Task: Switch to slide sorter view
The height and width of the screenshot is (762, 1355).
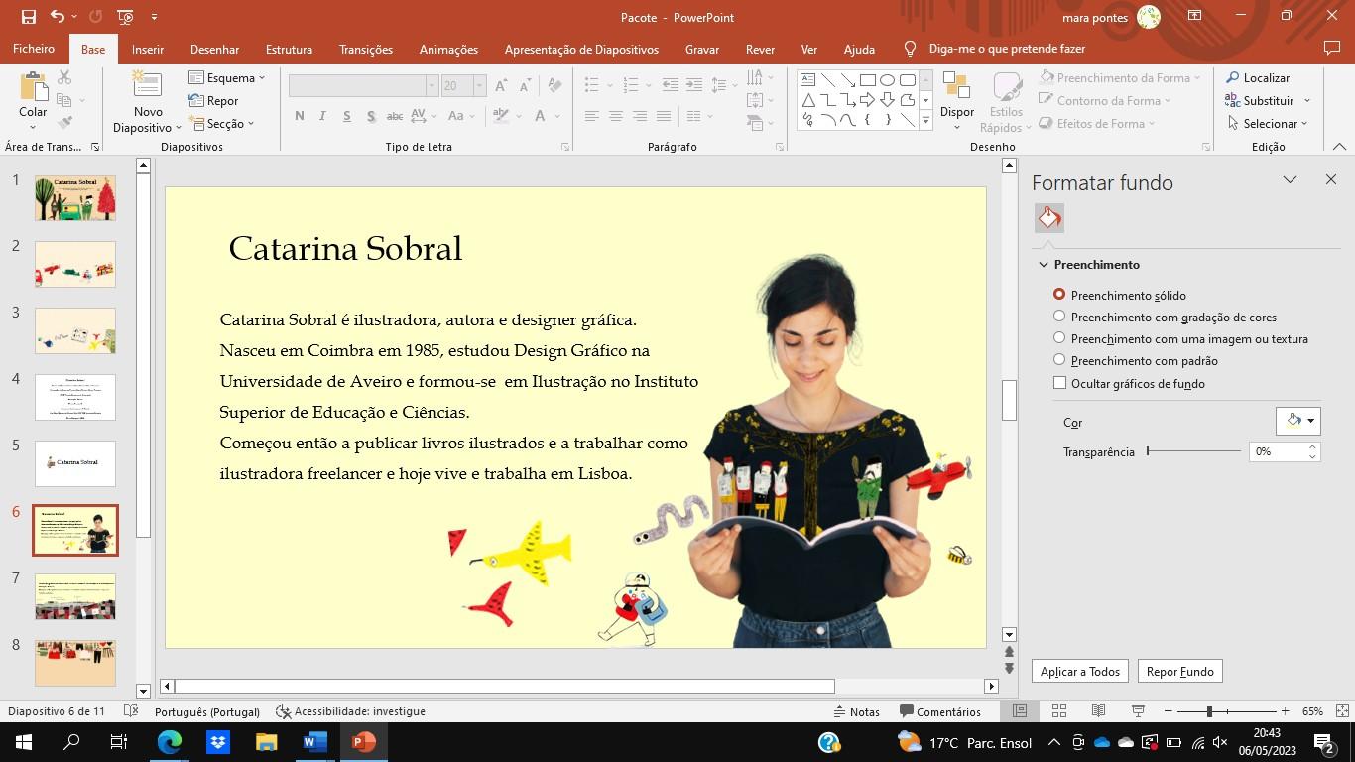Action: (x=1058, y=711)
